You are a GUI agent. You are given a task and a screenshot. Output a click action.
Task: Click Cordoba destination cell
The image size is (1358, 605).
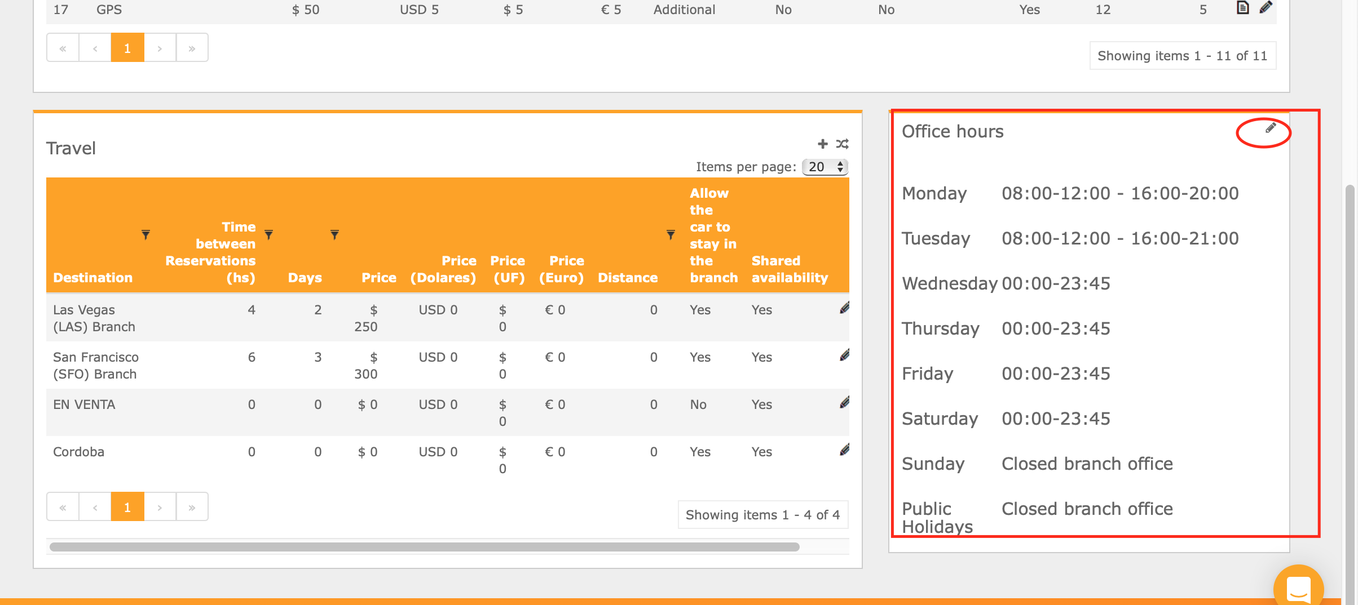click(78, 452)
